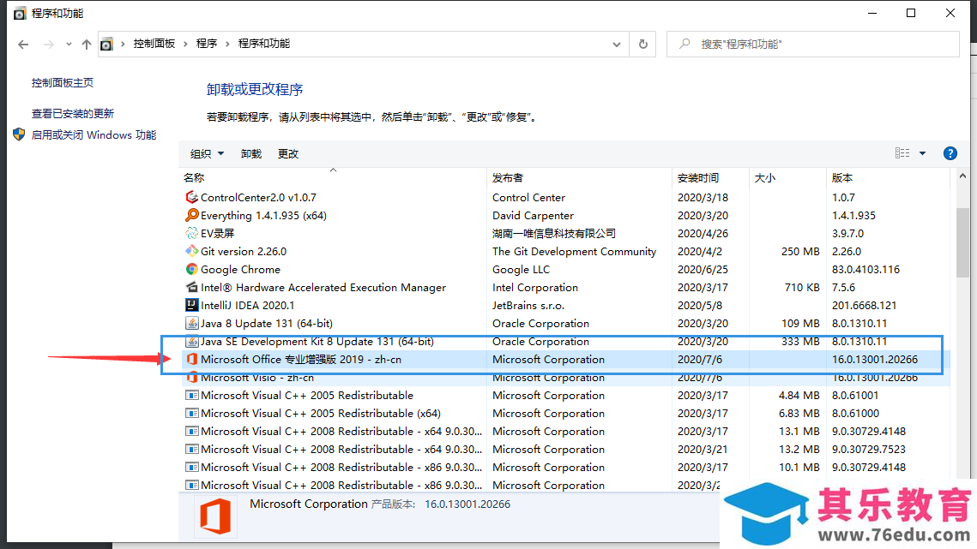
Task: Click version 83.0.4103.116 cell
Action: (x=865, y=270)
